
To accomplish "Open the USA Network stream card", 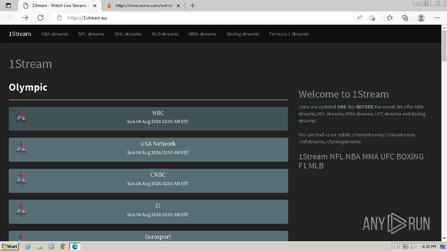I will 148,150.
